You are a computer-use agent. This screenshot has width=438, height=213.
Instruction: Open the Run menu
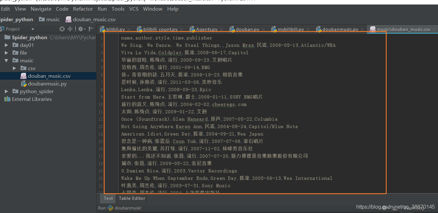point(102,9)
